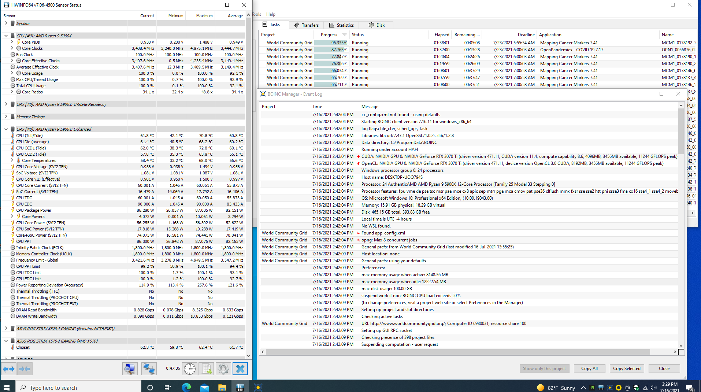Open notification center with 4 notifications
Image resolution: width=701 pixels, height=392 pixels.
coord(690,388)
